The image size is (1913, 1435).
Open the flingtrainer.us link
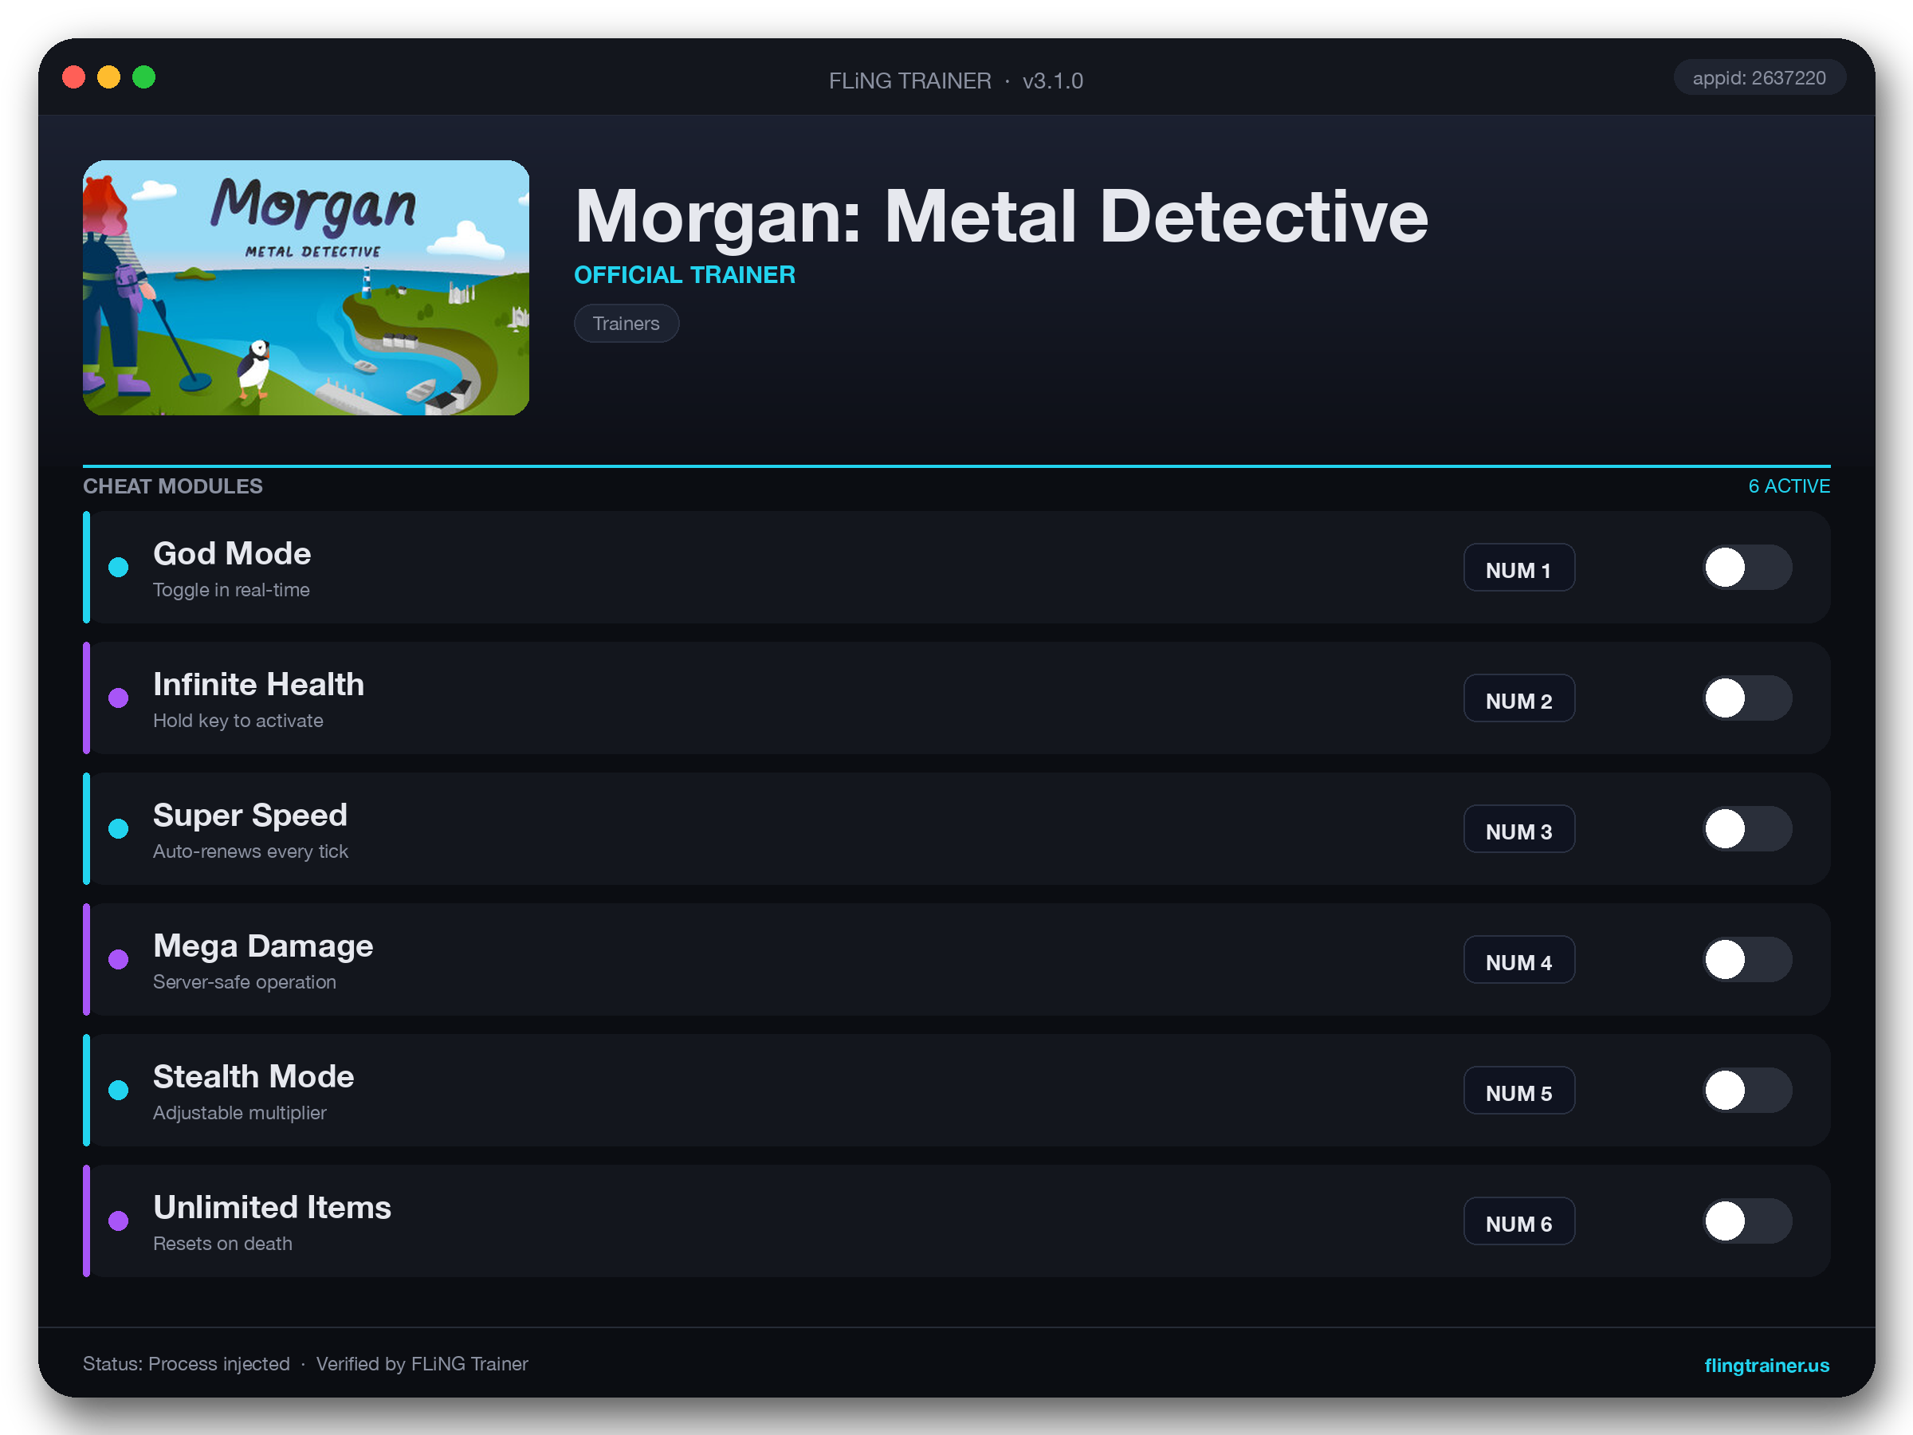click(x=1766, y=1365)
